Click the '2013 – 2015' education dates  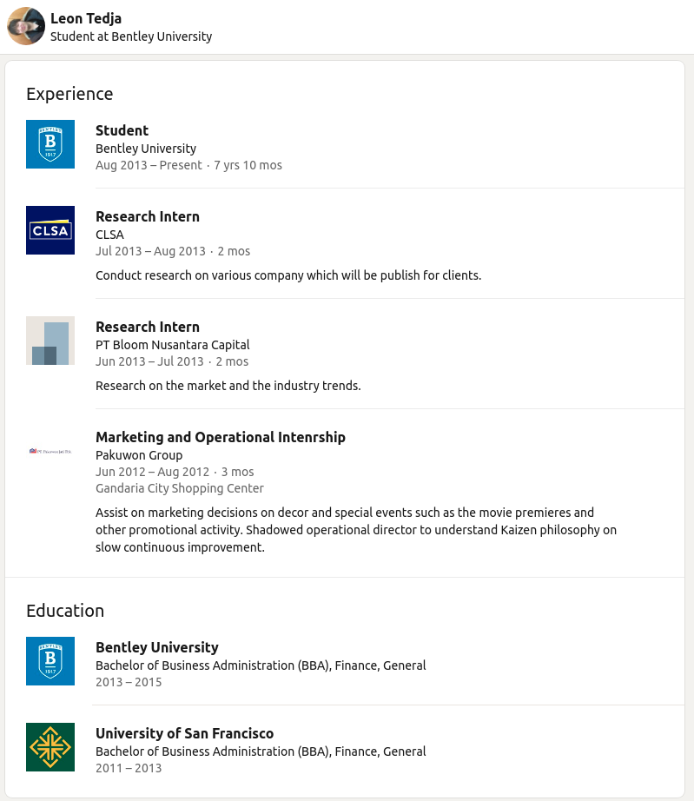tap(129, 683)
